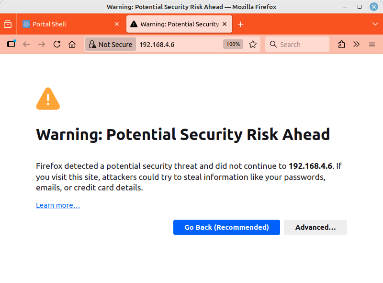This screenshot has width=383, height=283.
Task: Open the Extensions puzzle icon
Action: click(341, 44)
